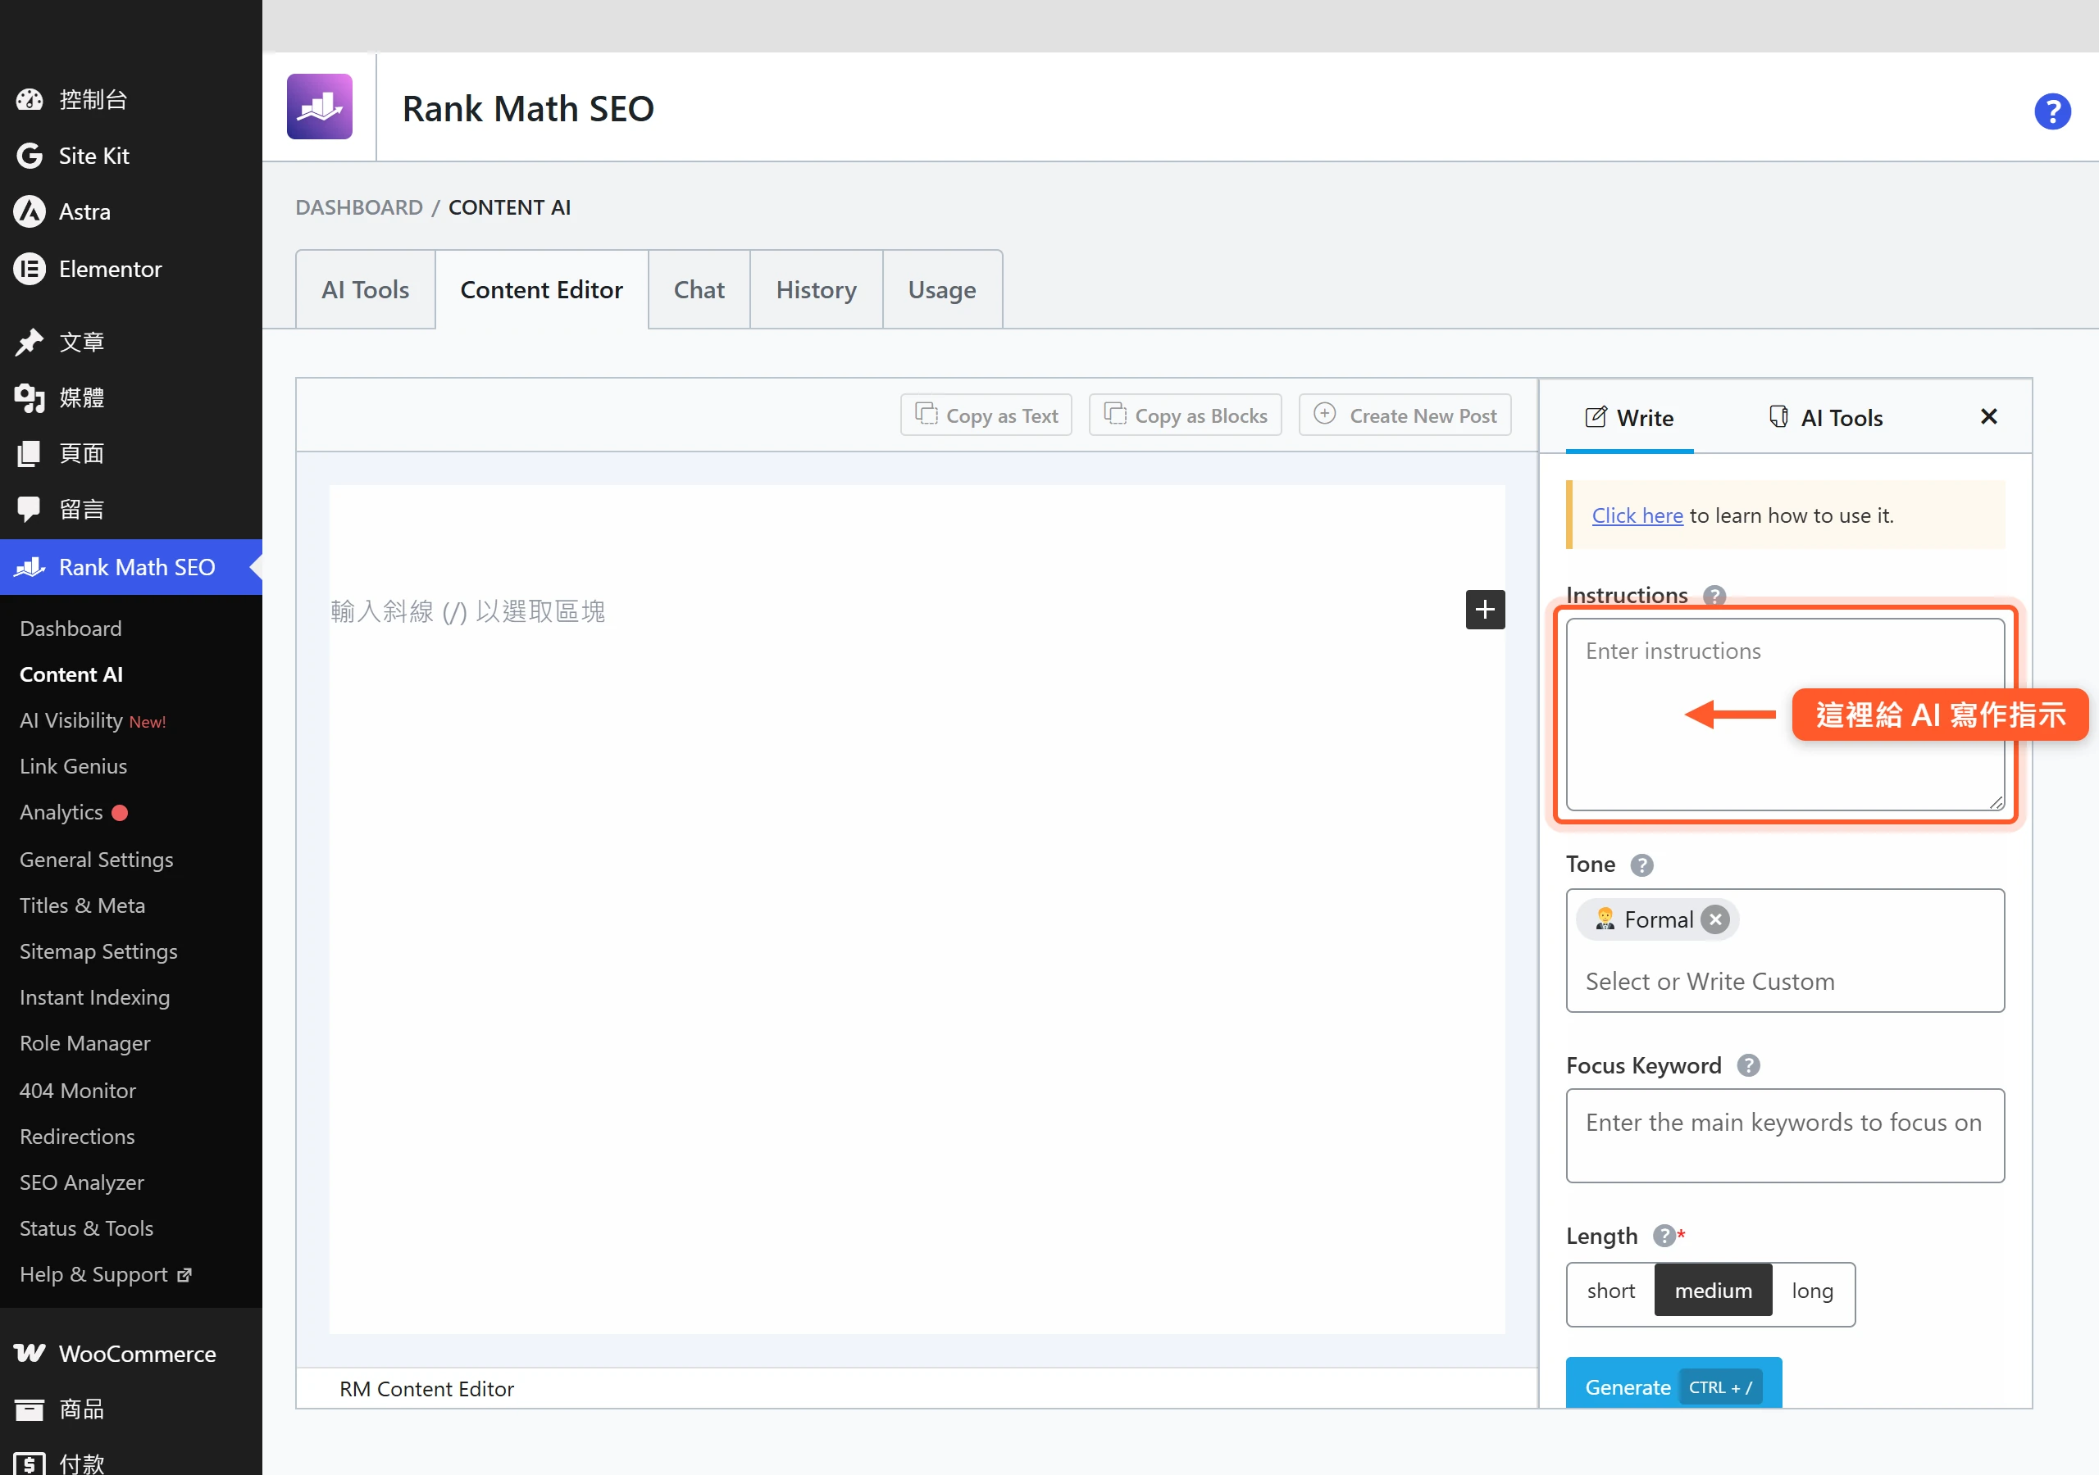The width and height of the screenshot is (2099, 1475).
Task: Click the Astra logo icon
Action: (30, 211)
